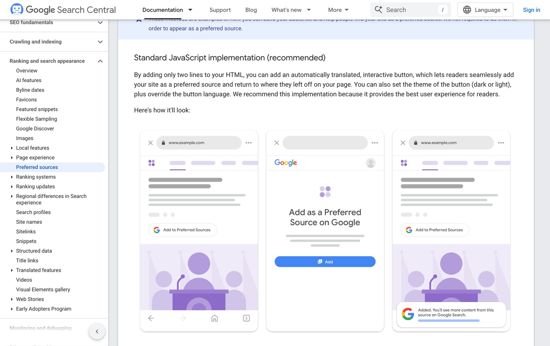Expand the Ranking updates arrow

(12, 187)
